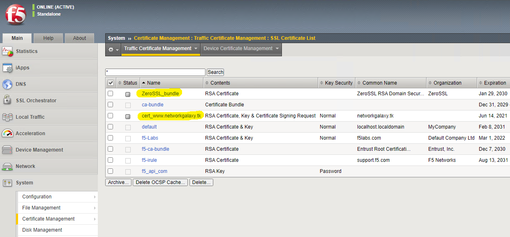Open the f5_api_com key link

(x=155, y=171)
